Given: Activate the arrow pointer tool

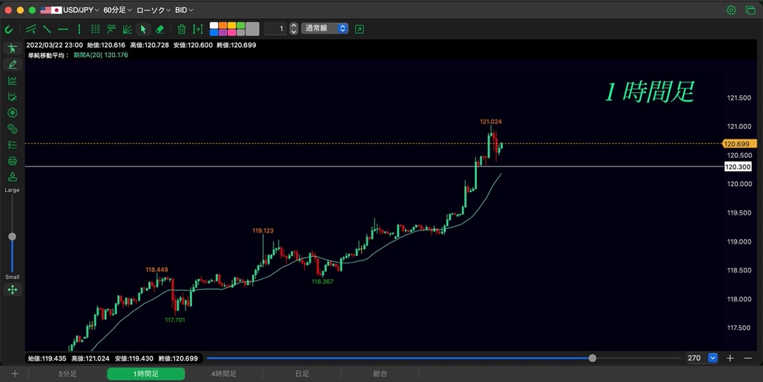Looking at the screenshot, I should point(143,29).
